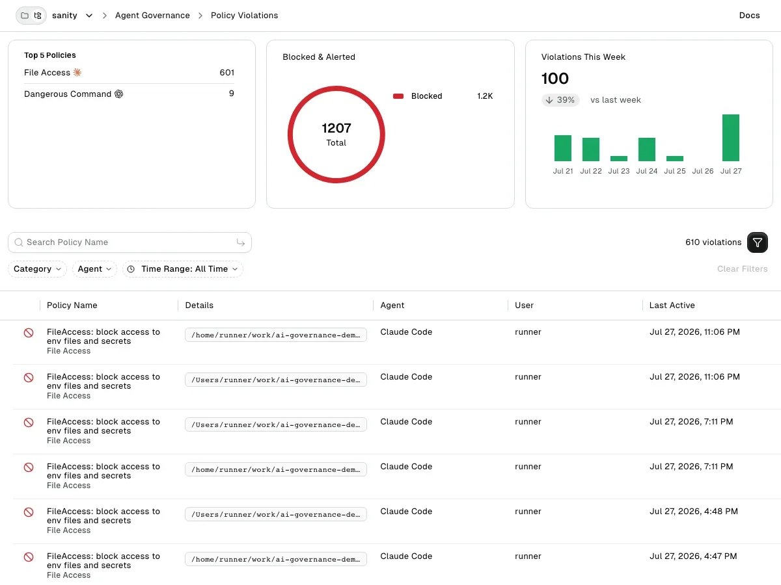Image resolution: width=781 pixels, height=585 pixels.
Task: Sort by the User column header
Action: [x=524, y=305]
